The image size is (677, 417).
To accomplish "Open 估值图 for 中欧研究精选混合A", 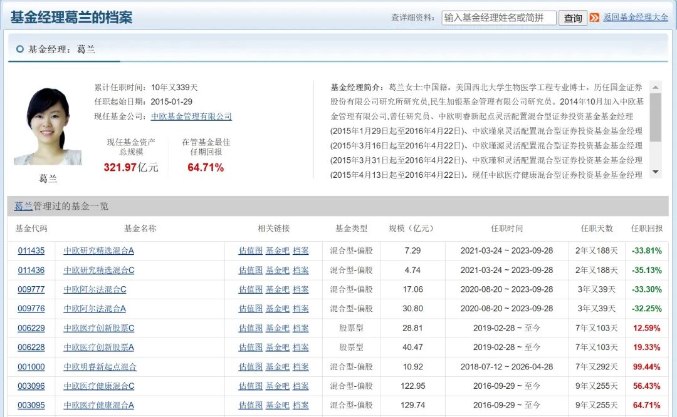I will [250, 250].
